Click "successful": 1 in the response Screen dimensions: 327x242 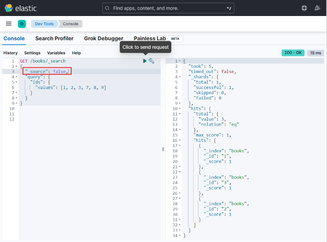coord(213,87)
